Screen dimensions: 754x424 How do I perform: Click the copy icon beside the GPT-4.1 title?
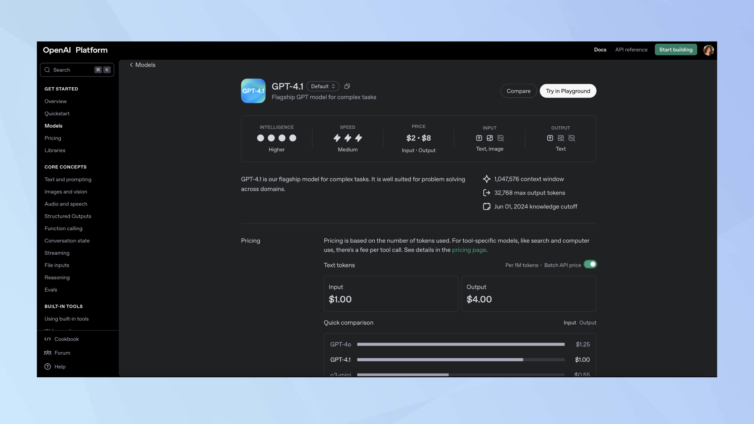click(347, 86)
